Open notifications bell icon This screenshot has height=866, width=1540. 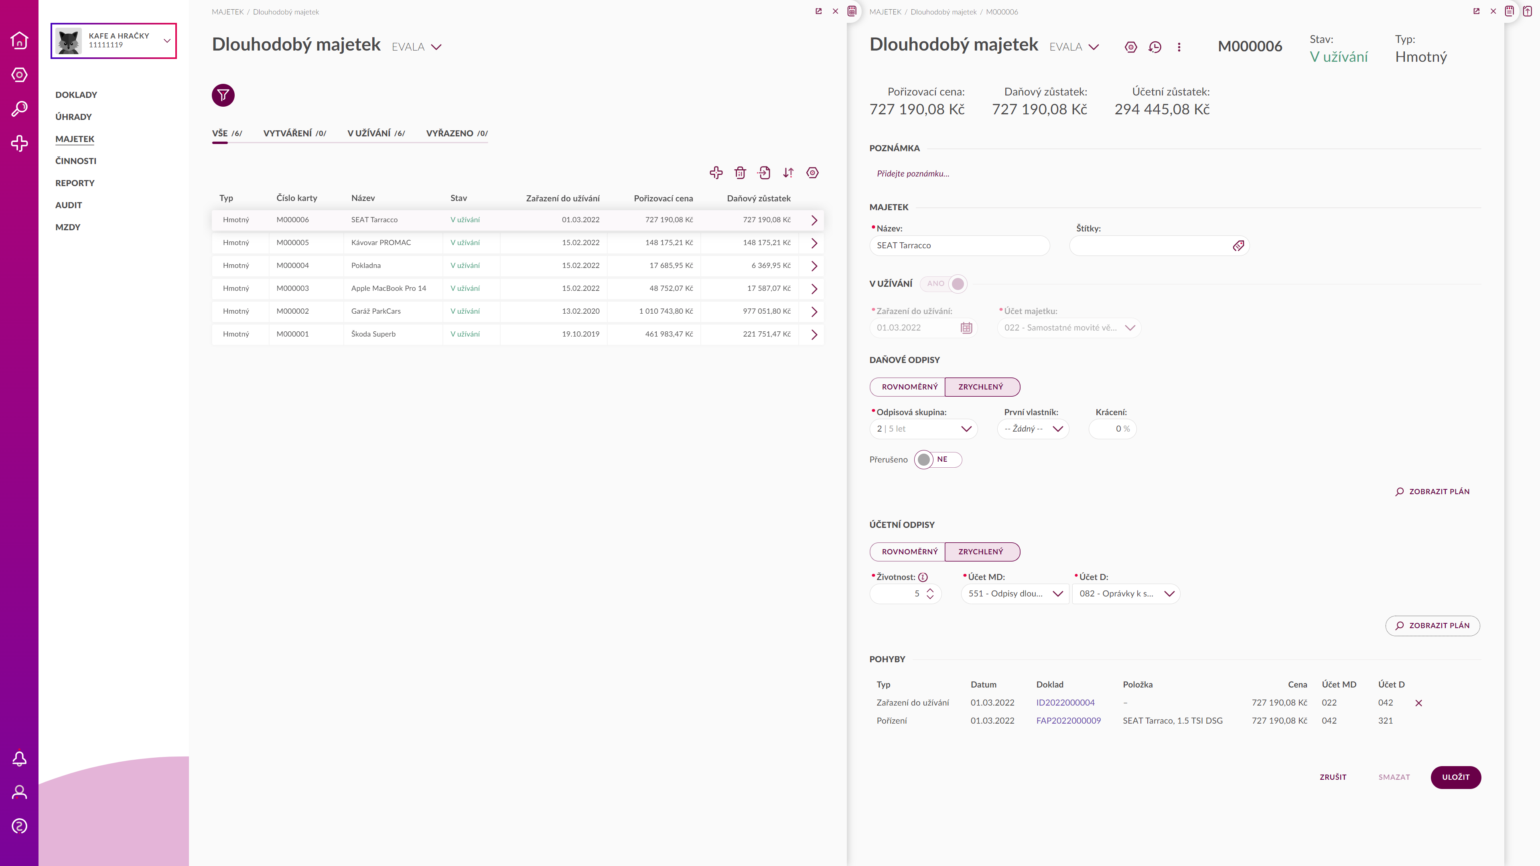(x=19, y=759)
